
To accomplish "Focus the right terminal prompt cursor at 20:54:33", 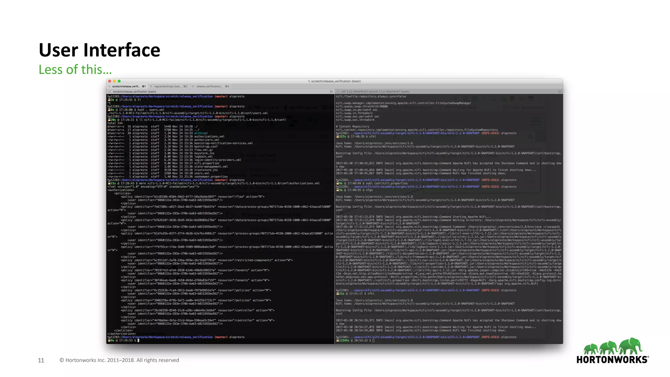I will tap(373, 340).
